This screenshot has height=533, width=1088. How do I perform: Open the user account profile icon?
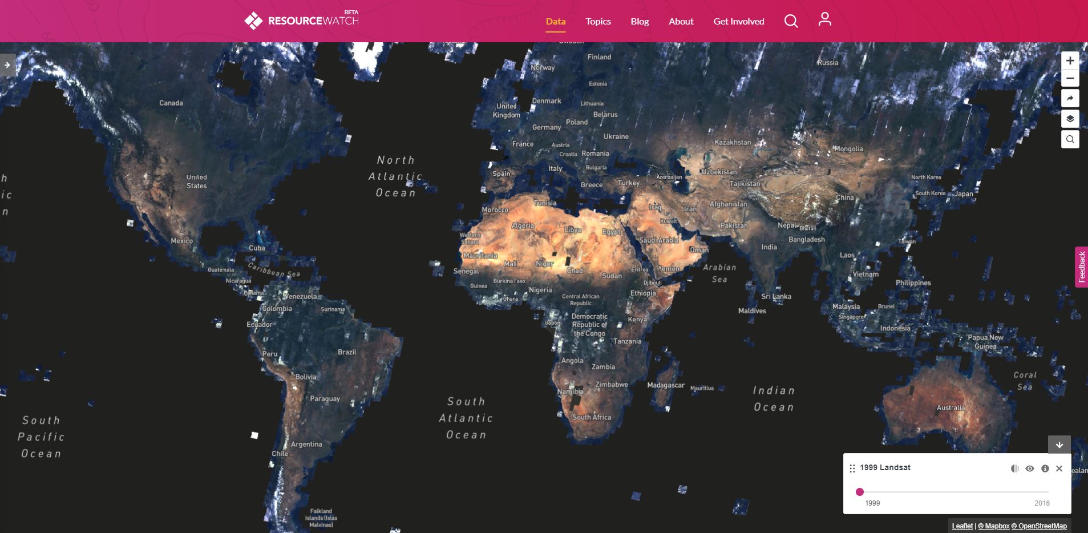824,20
